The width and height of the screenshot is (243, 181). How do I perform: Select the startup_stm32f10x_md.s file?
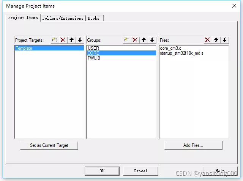[194, 53]
